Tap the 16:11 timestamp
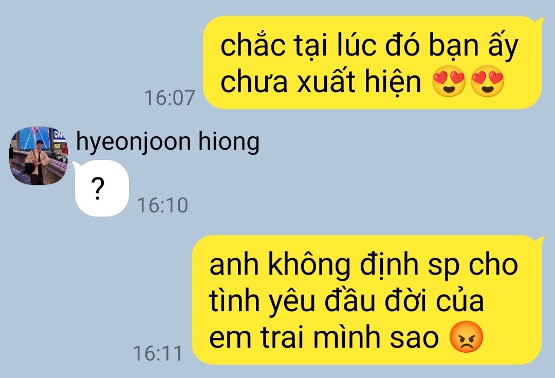The height and width of the screenshot is (378, 555). [158, 353]
